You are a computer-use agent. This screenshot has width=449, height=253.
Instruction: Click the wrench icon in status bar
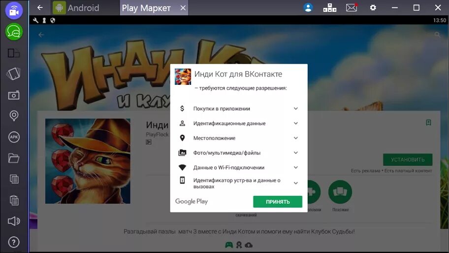pyautogui.click(x=35, y=20)
